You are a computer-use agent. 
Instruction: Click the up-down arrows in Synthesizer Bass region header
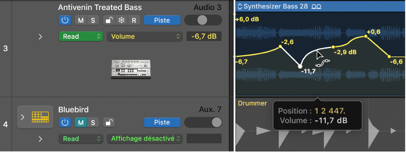(239, 6)
